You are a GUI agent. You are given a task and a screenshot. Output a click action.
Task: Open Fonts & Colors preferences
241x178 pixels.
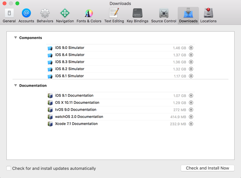tap(89, 16)
